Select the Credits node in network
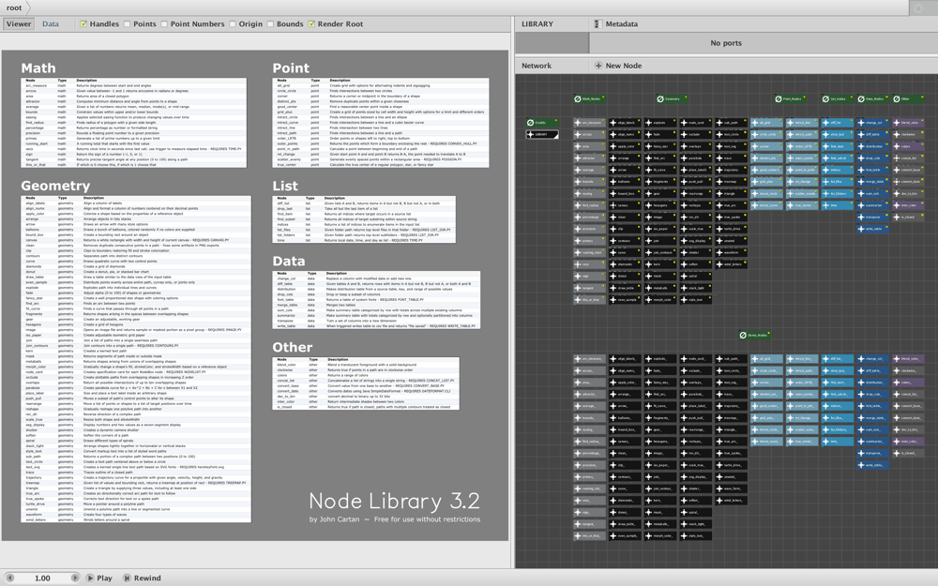The width and height of the screenshot is (938, 586). [x=542, y=123]
